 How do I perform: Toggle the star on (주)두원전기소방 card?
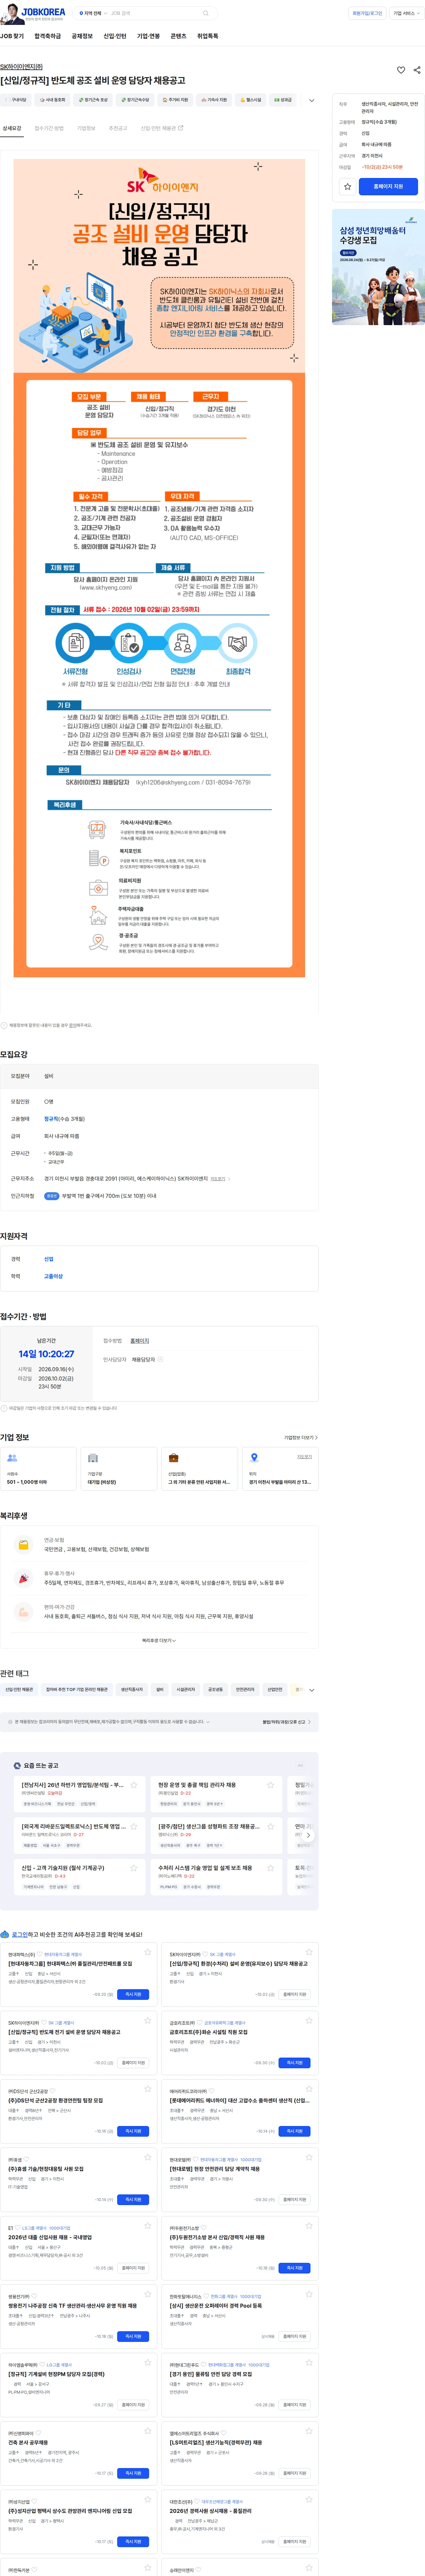click(309, 2226)
